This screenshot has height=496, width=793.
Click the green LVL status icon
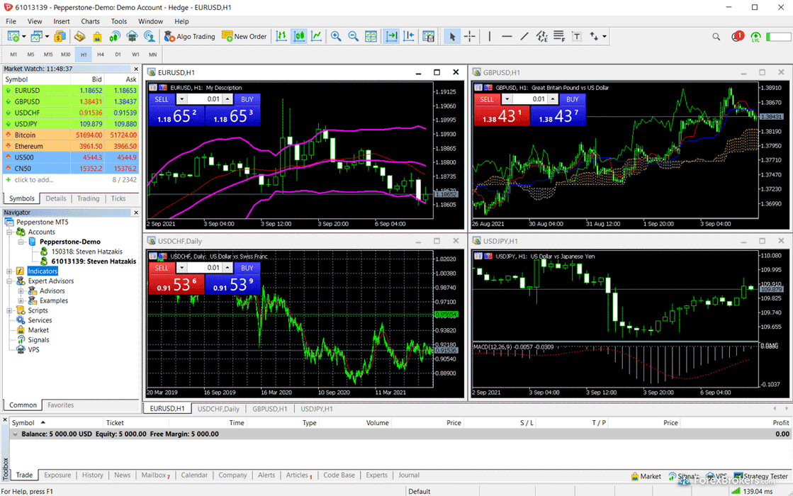[x=755, y=37]
